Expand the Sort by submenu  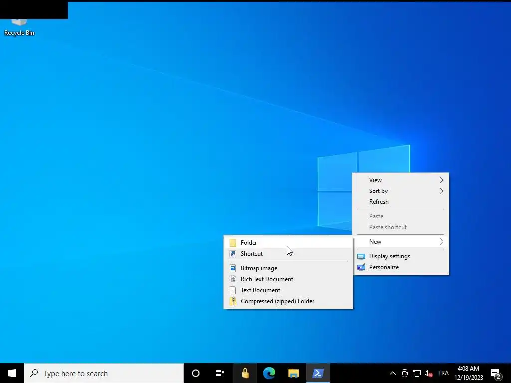401,191
